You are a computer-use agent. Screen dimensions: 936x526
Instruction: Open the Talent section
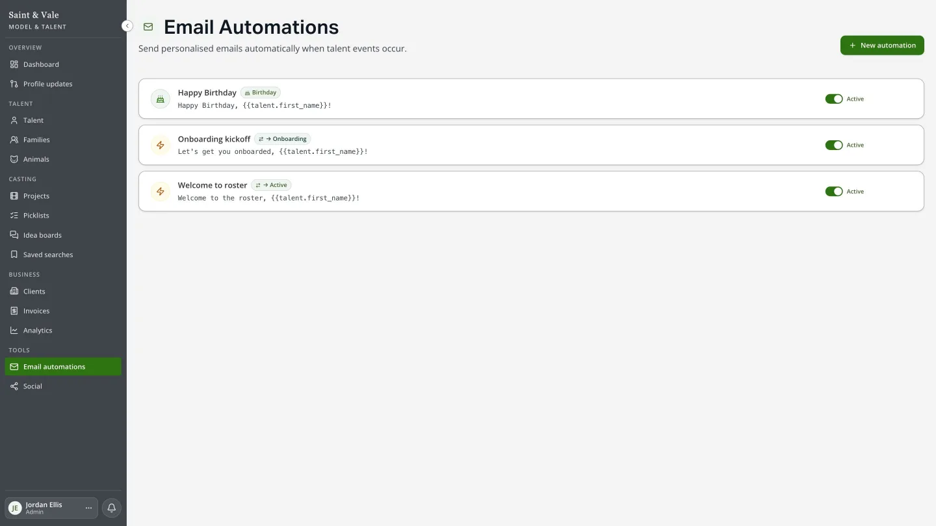click(x=63, y=120)
